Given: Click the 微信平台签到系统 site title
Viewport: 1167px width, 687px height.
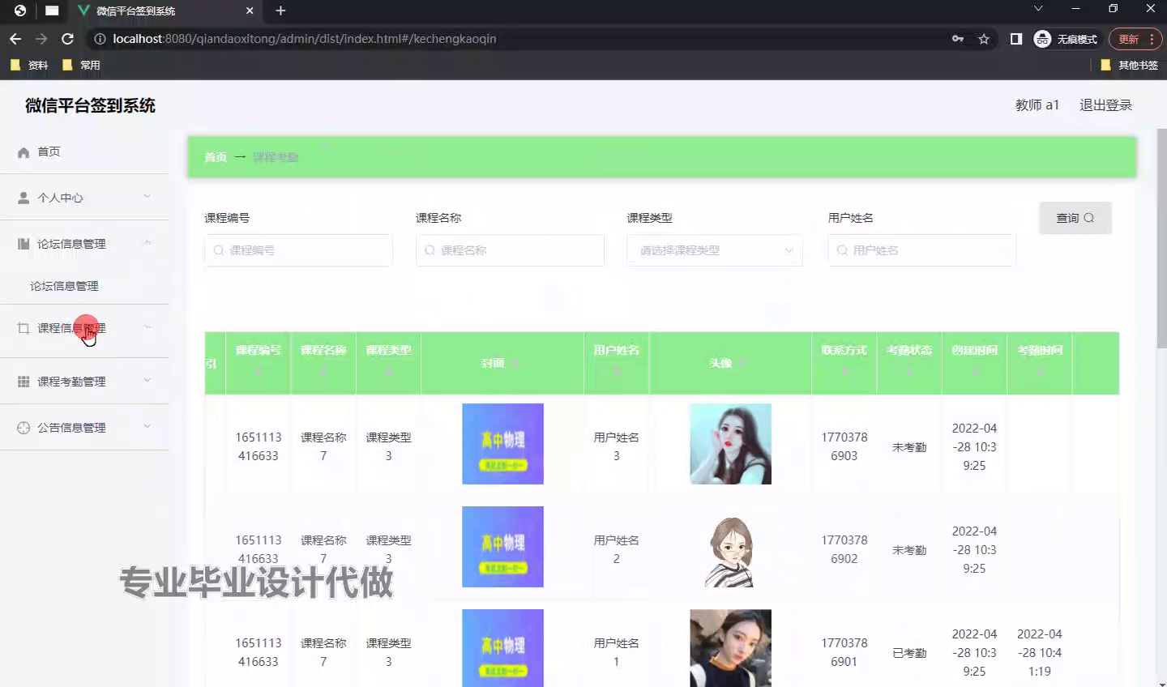Looking at the screenshot, I should [90, 105].
